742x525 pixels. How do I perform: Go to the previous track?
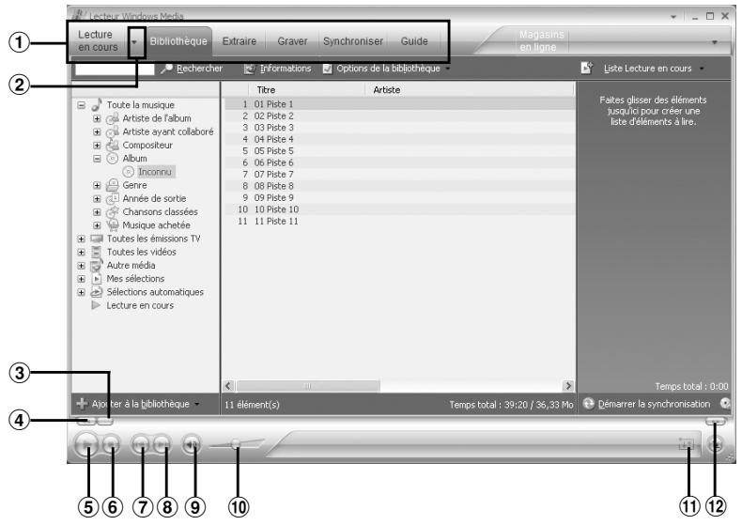[141, 444]
